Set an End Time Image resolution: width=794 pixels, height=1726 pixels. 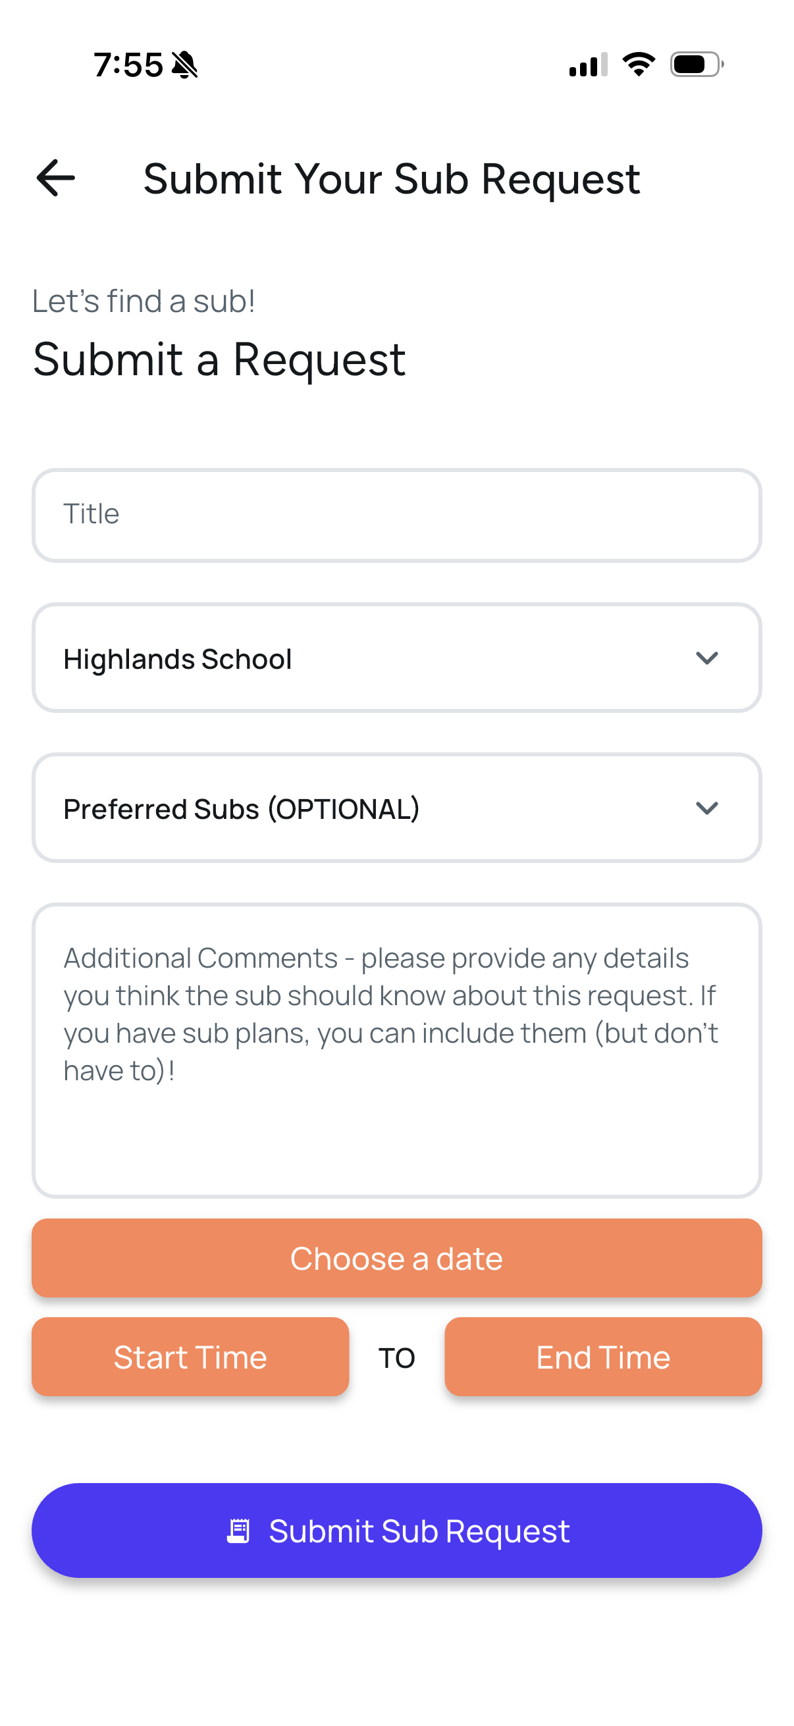click(602, 1357)
